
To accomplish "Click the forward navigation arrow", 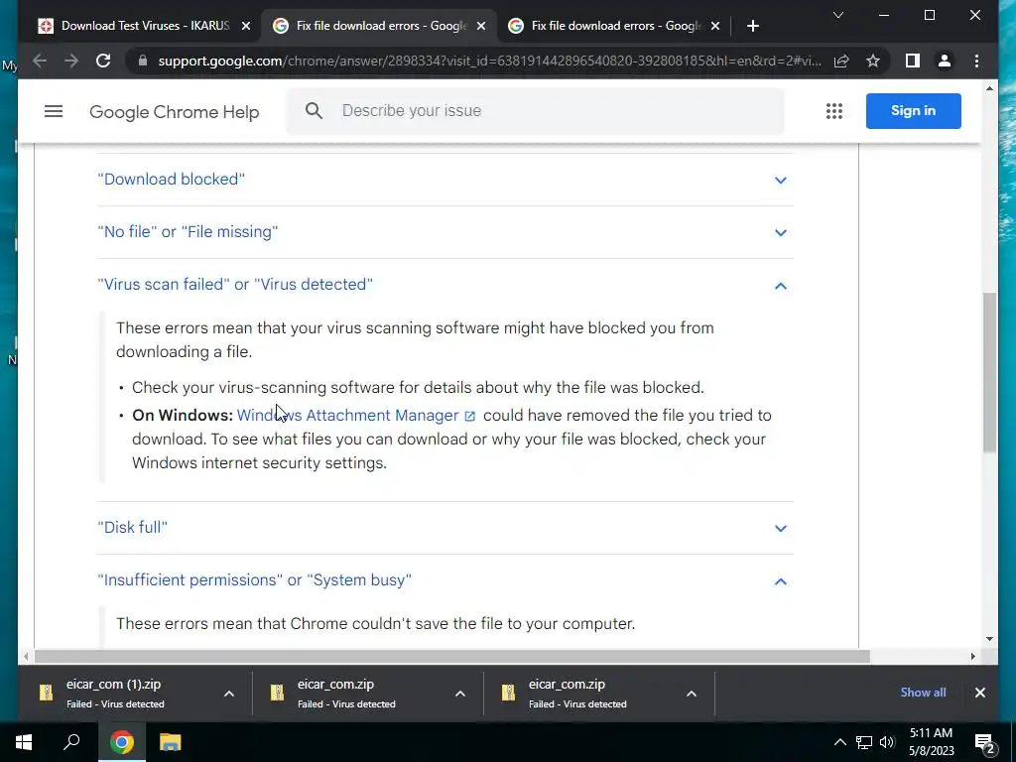I will pos(71,61).
